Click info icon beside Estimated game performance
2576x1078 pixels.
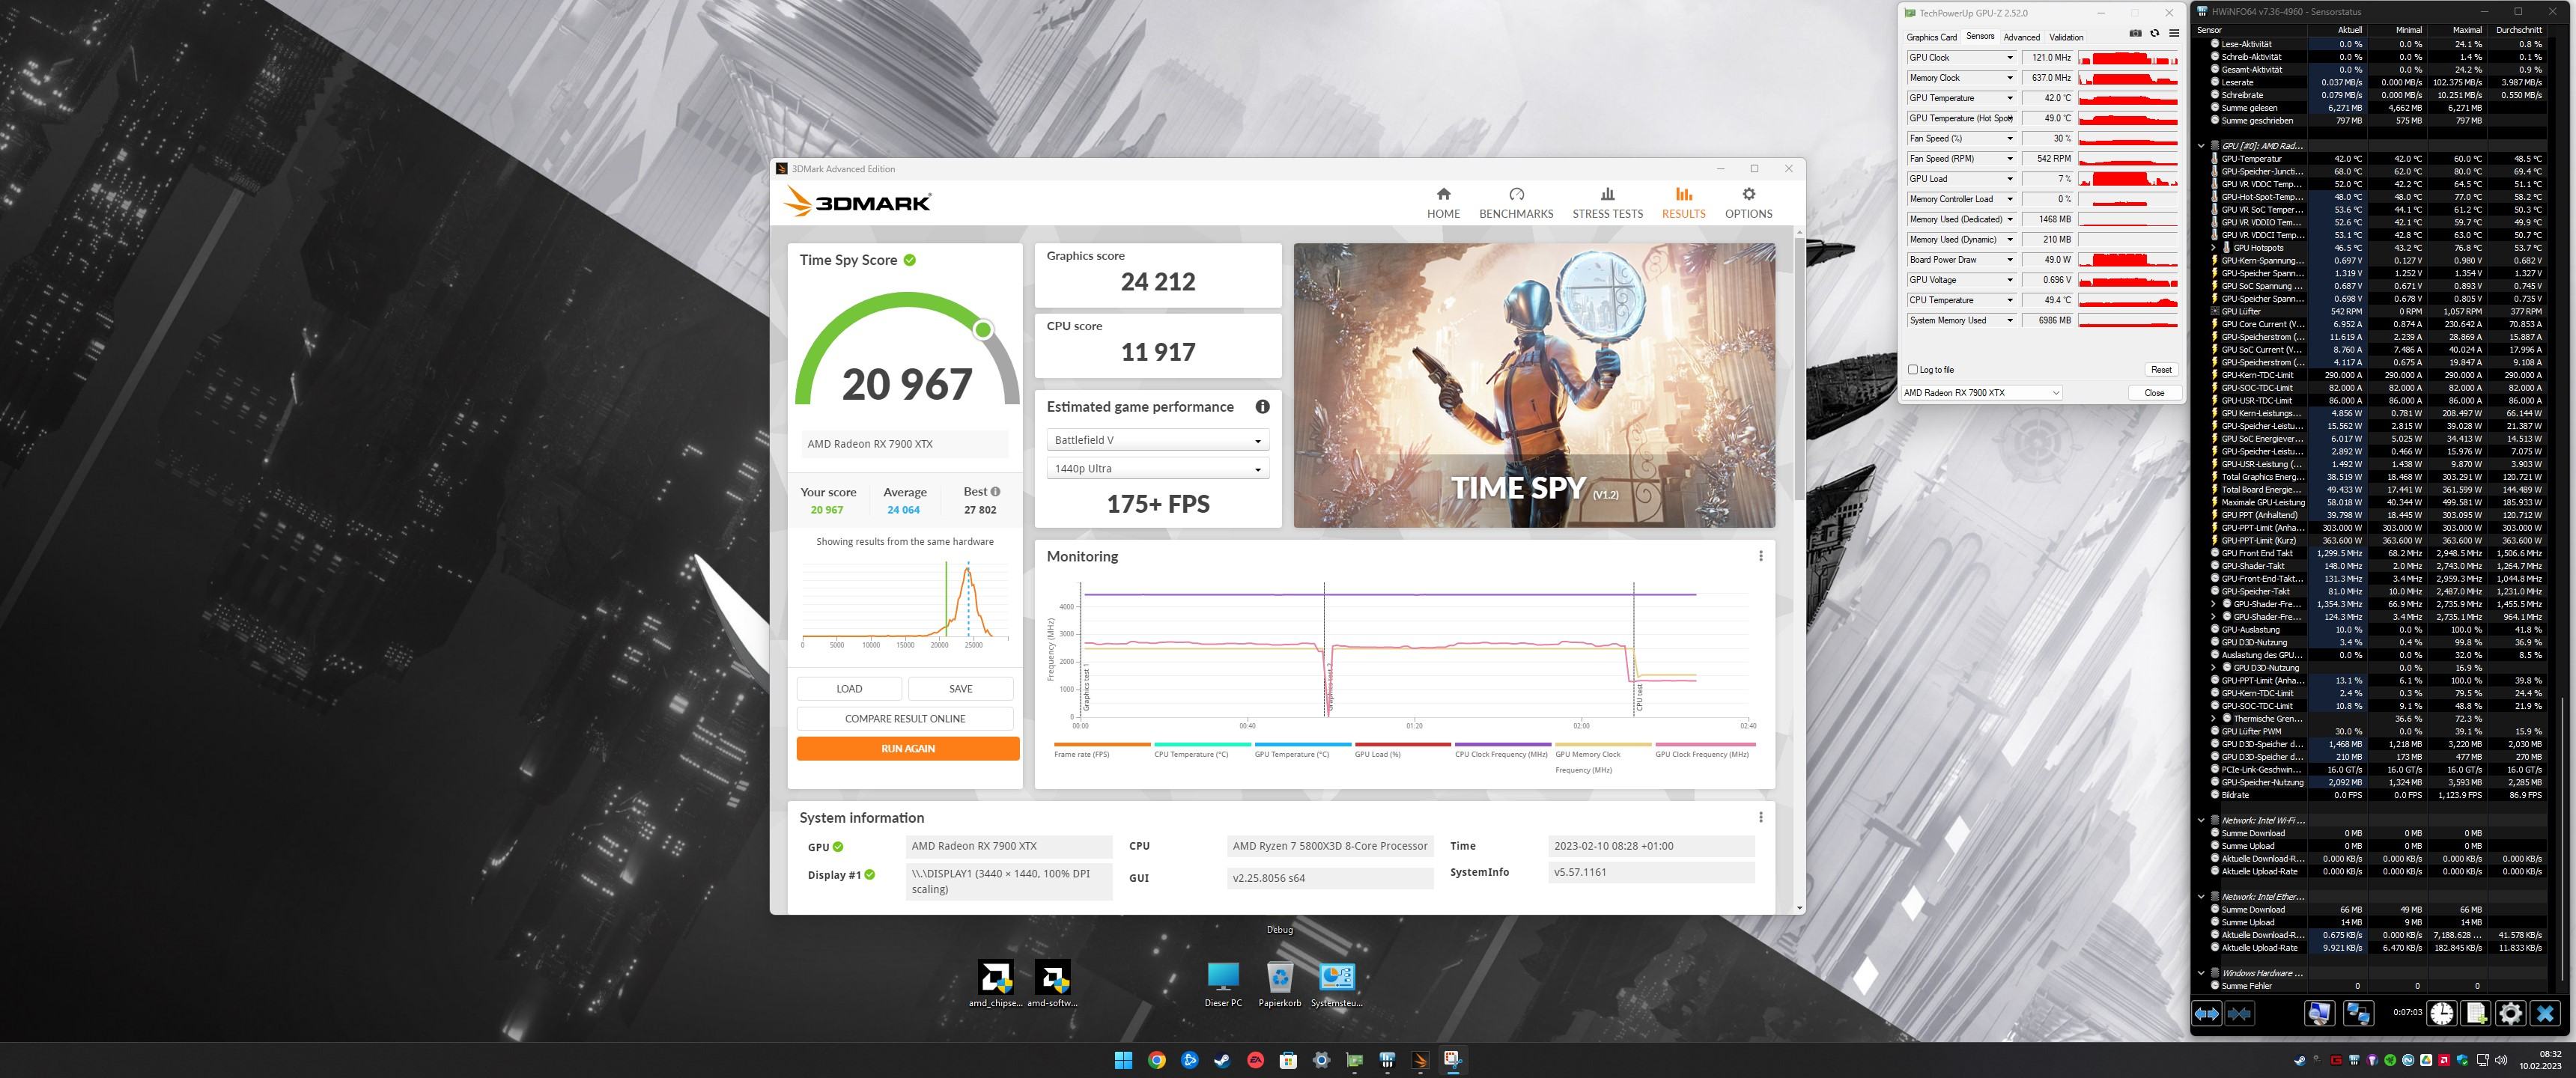[1262, 407]
